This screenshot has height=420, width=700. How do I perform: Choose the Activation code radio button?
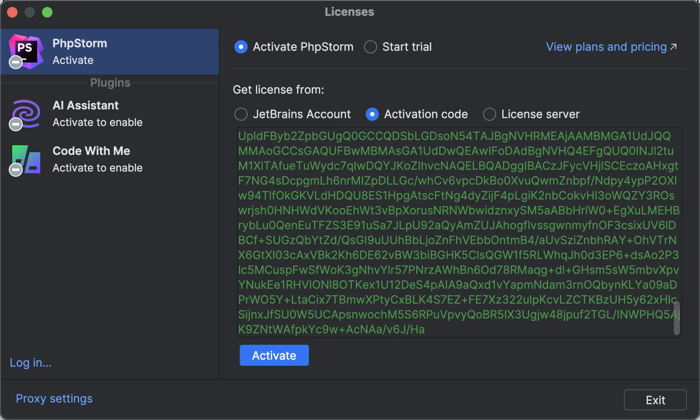pos(372,114)
